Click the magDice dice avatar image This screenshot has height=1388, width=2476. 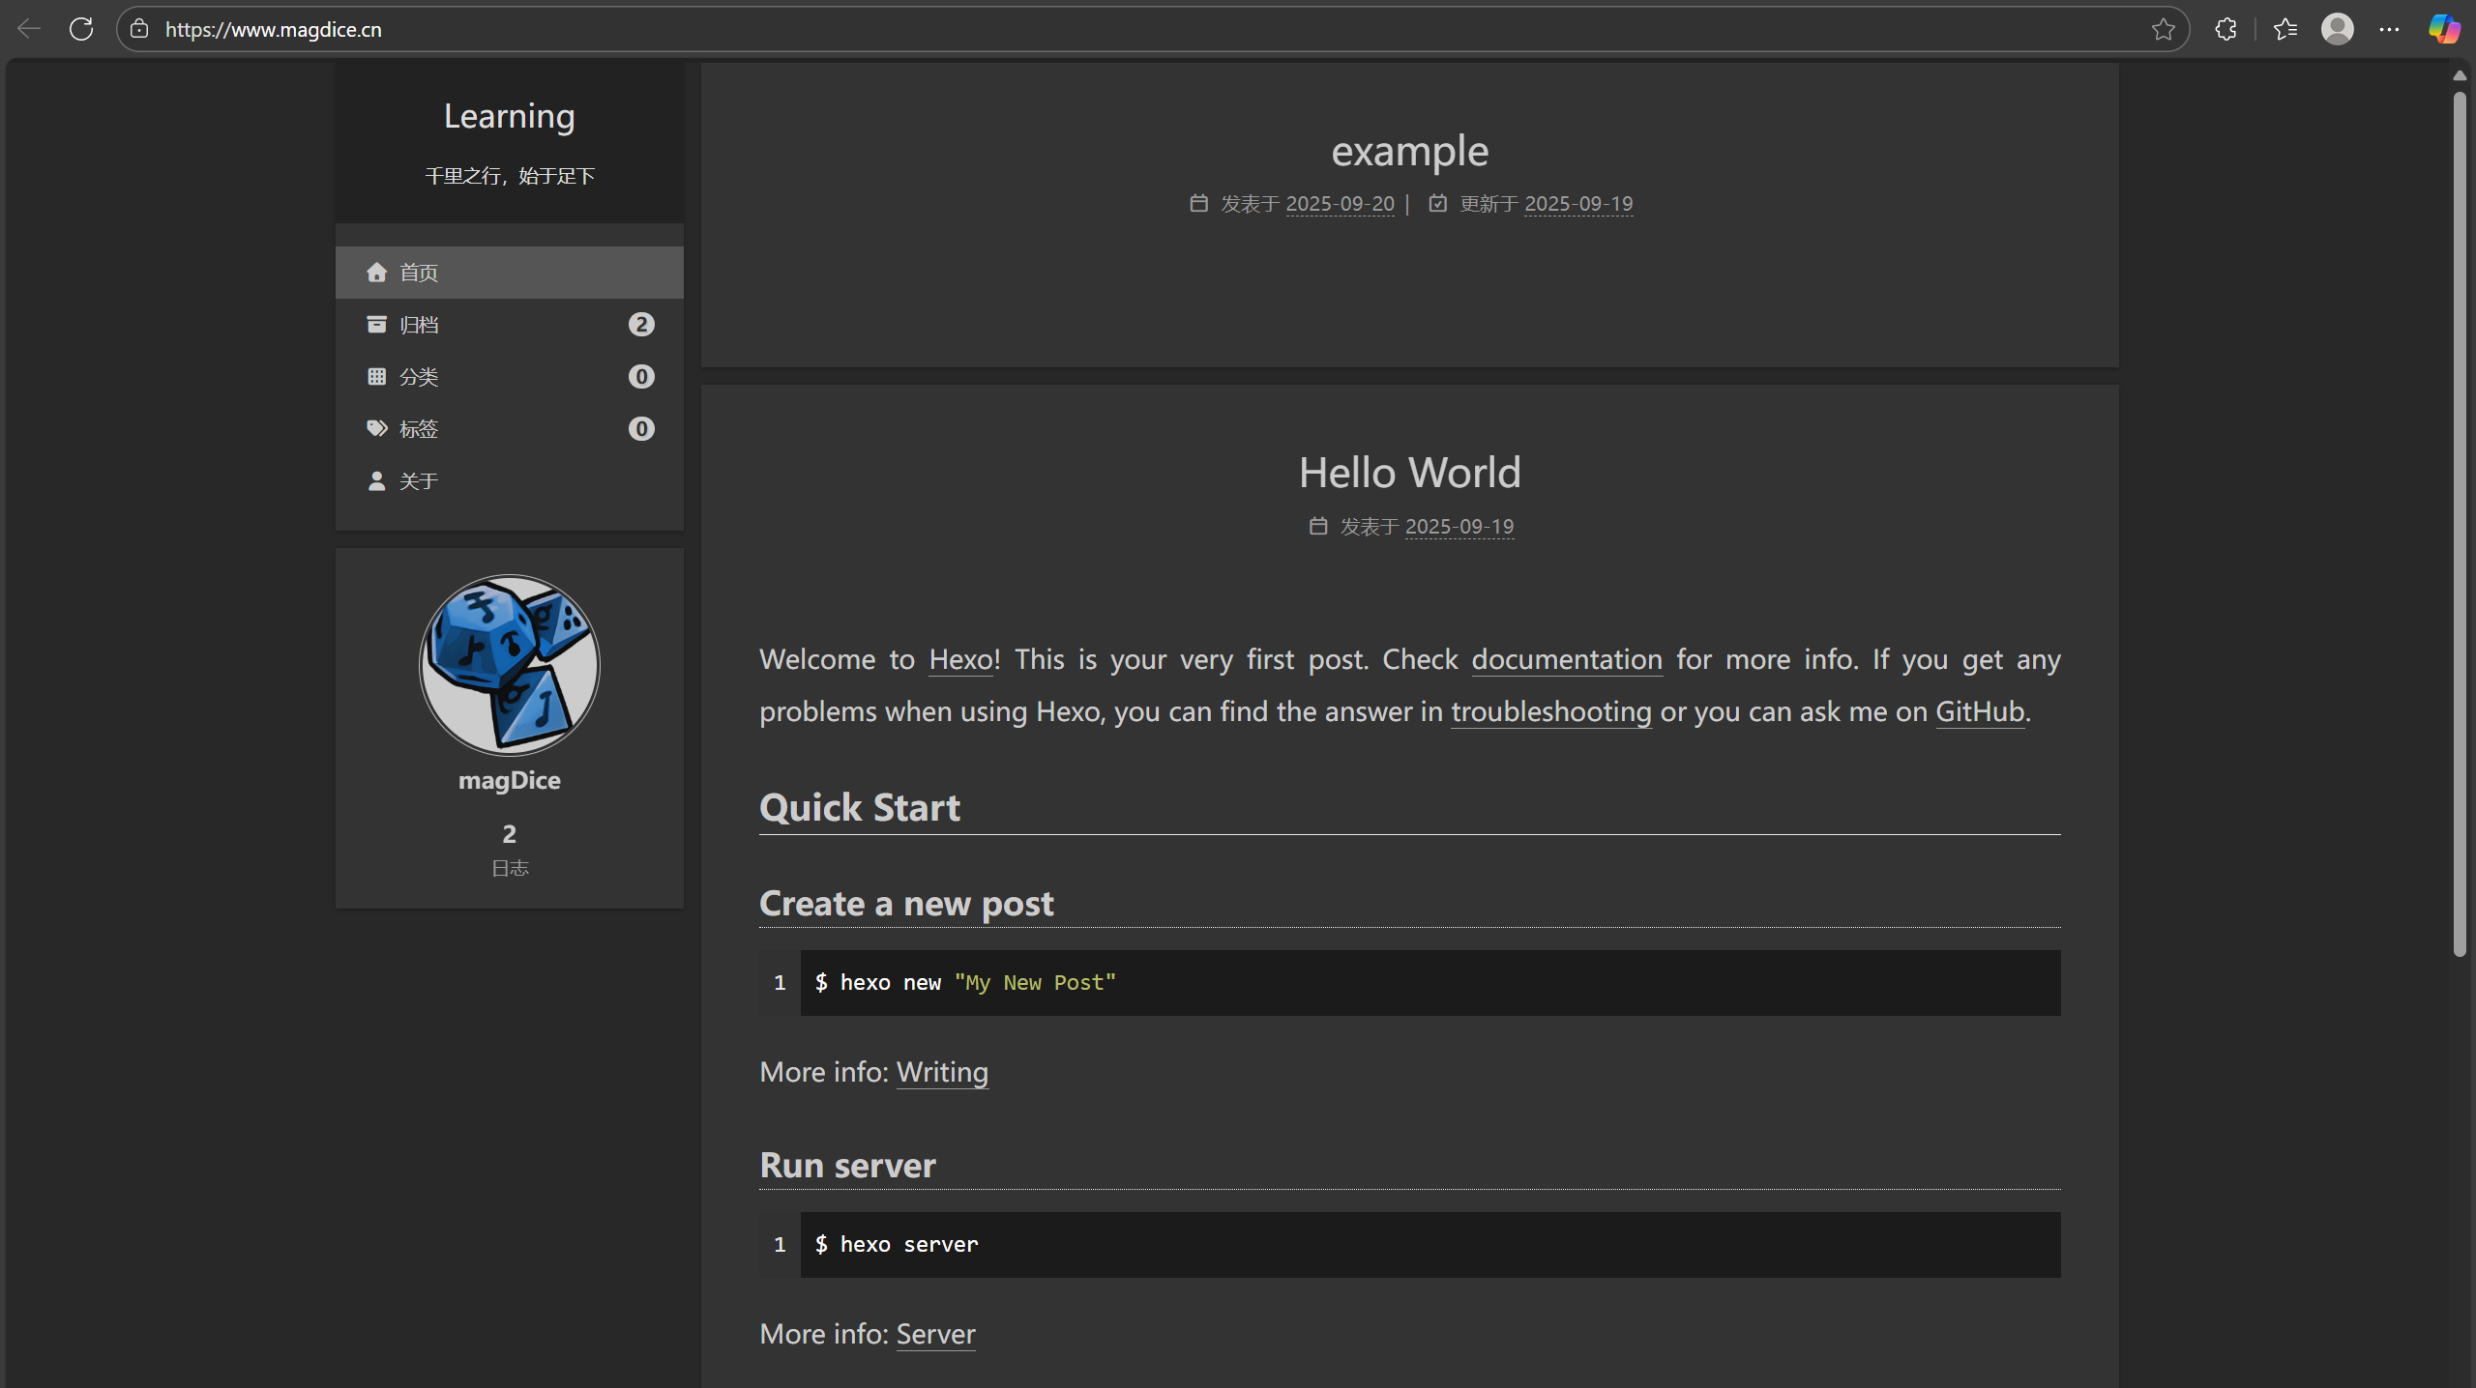[509, 665]
